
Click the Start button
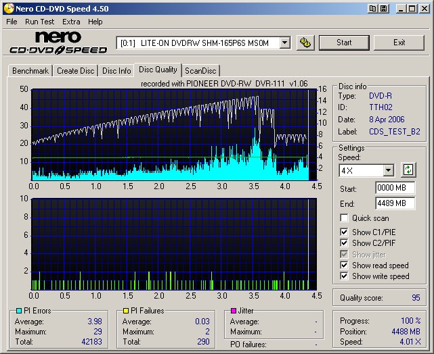tap(344, 43)
